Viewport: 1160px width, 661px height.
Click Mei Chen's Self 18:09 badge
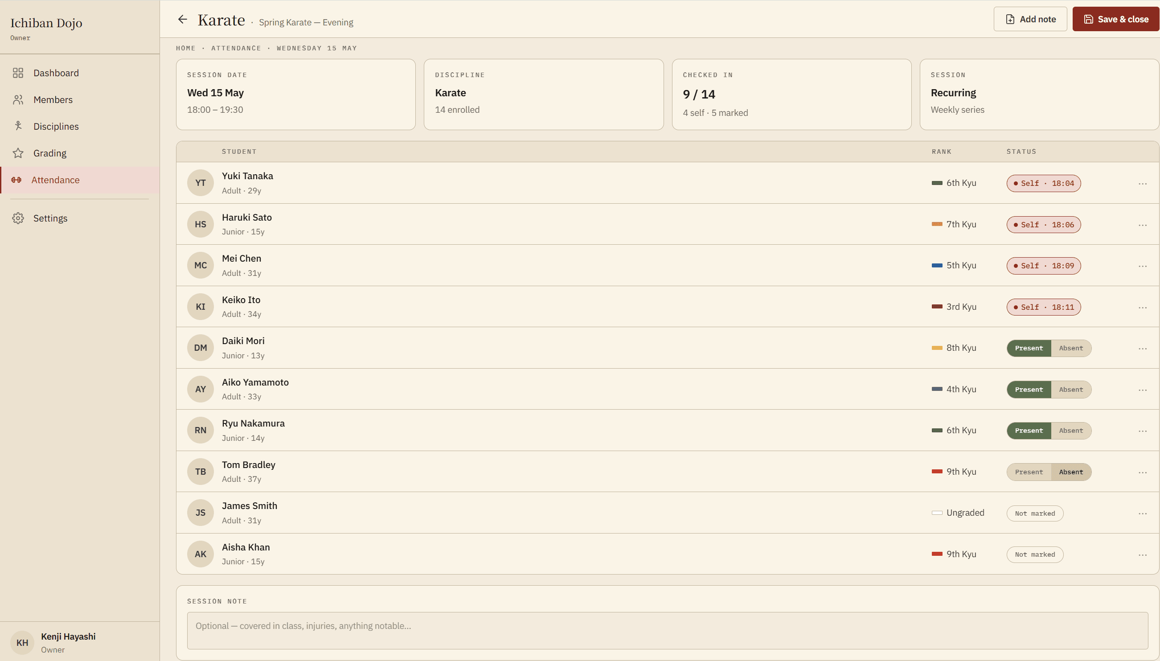pos(1043,266)
